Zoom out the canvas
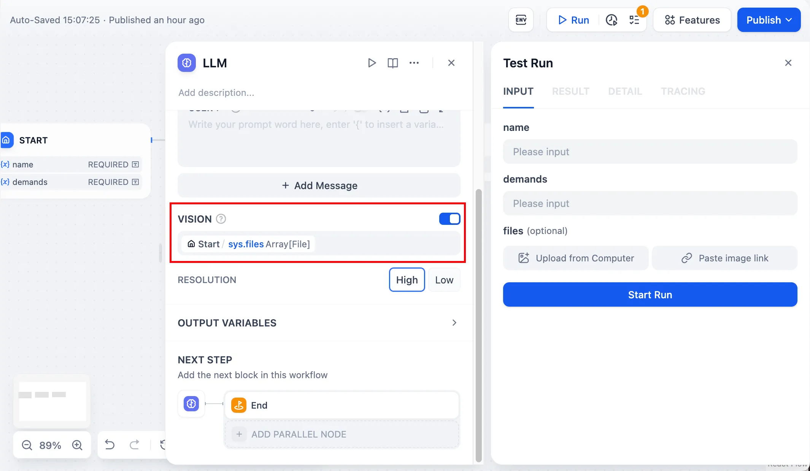Viewport: 810px width, 471px height. [27, 445]
